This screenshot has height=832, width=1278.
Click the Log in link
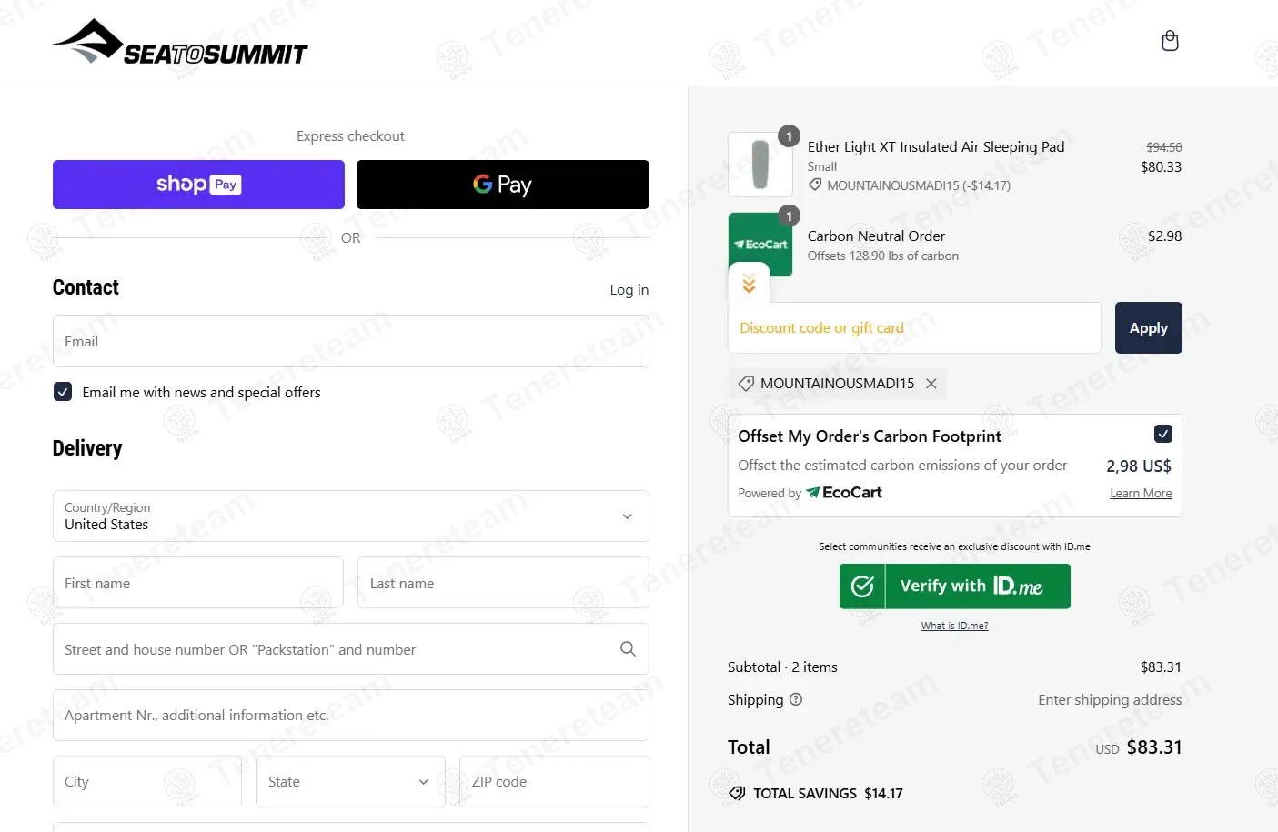click(x=629, y=290)
